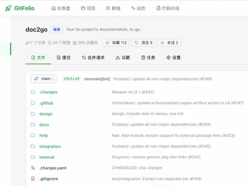Open commit fix(gosrc): restore generic pkg-doc links
The width and height of the screenshot is (248, 186).
click(156, 157)
